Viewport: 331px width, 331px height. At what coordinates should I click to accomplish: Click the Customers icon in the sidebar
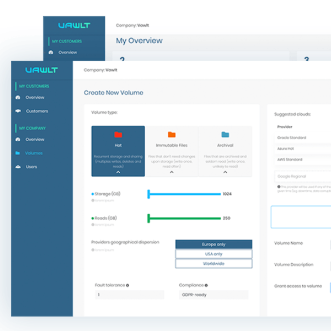pos(18,111)
